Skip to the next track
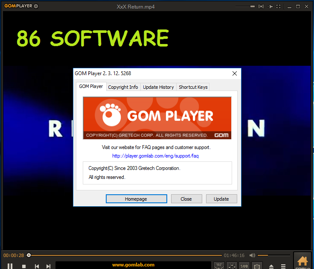 pos(48,266)
